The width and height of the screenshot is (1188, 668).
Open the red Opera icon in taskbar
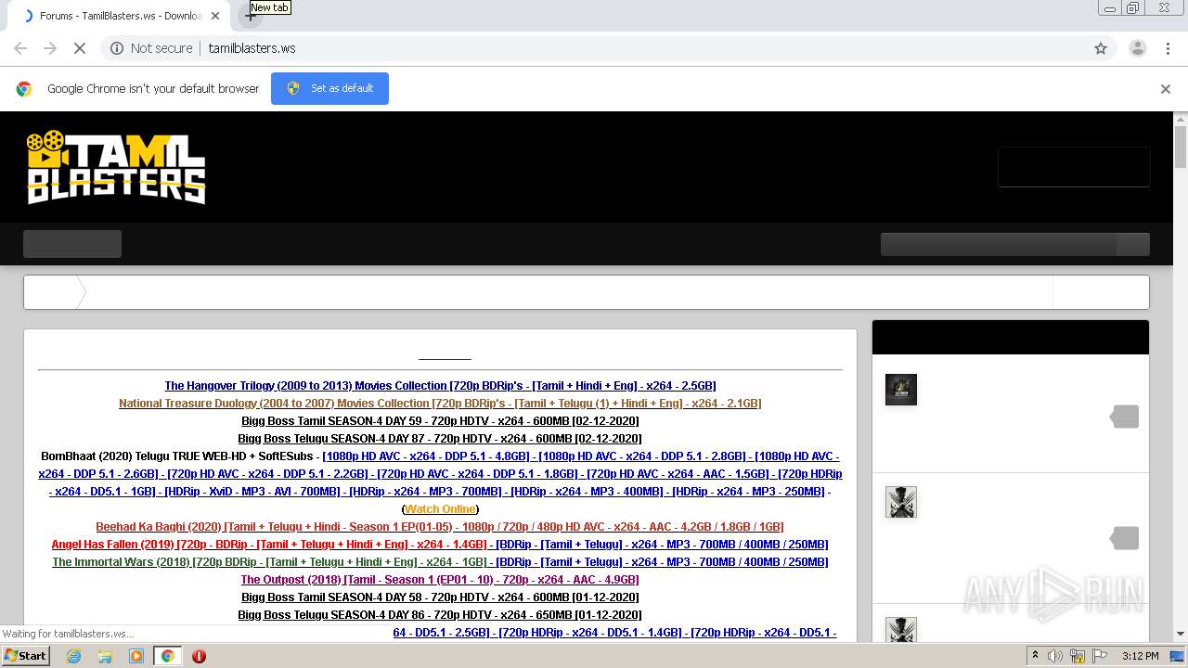(199, 656)
